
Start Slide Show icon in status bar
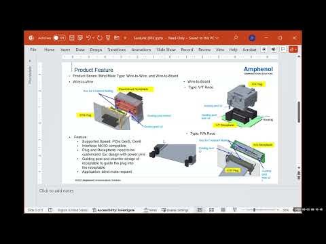point(235,210)
